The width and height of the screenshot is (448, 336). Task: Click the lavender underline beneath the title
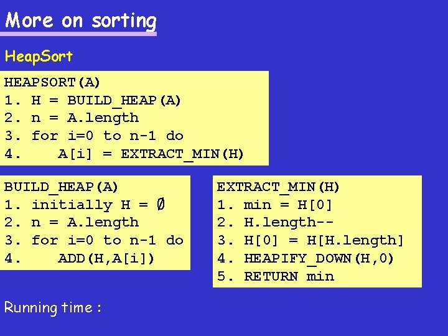click(78, 34)
